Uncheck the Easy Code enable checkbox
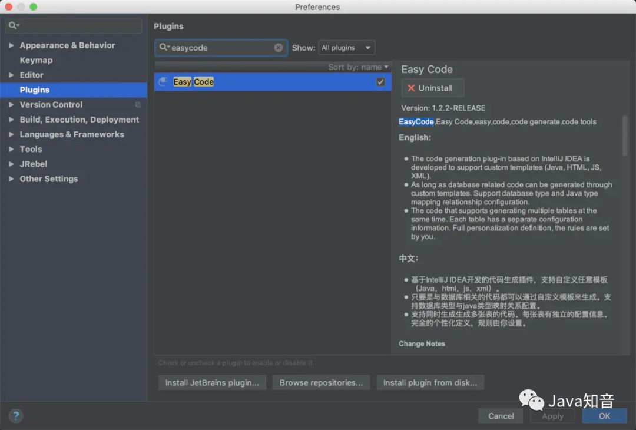The image size is (636, 430). coord(380,82)
